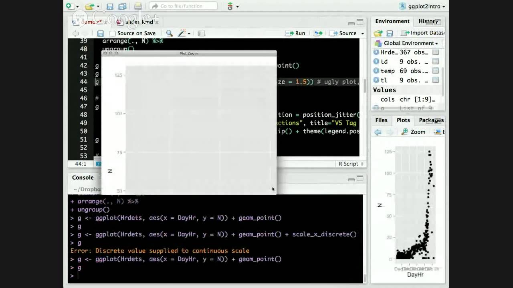Select the Packages tab

(431, 120)
